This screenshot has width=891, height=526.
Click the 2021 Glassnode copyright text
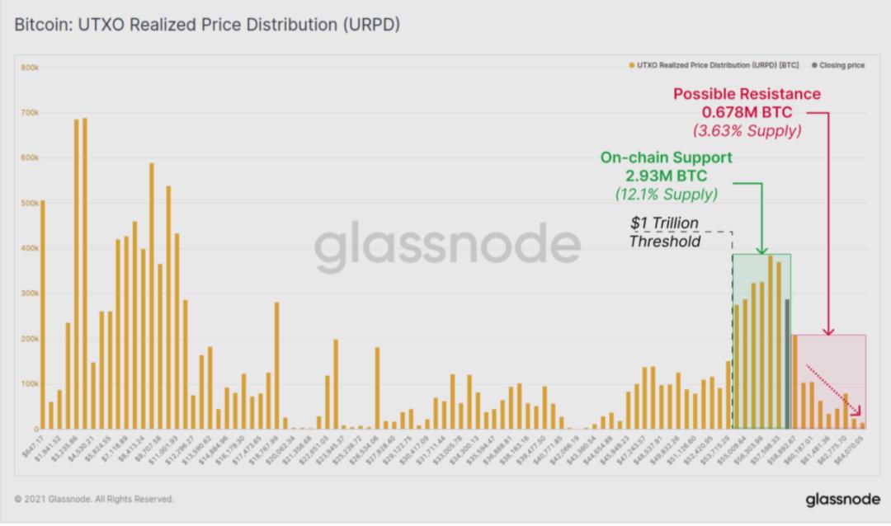(94, 499)
